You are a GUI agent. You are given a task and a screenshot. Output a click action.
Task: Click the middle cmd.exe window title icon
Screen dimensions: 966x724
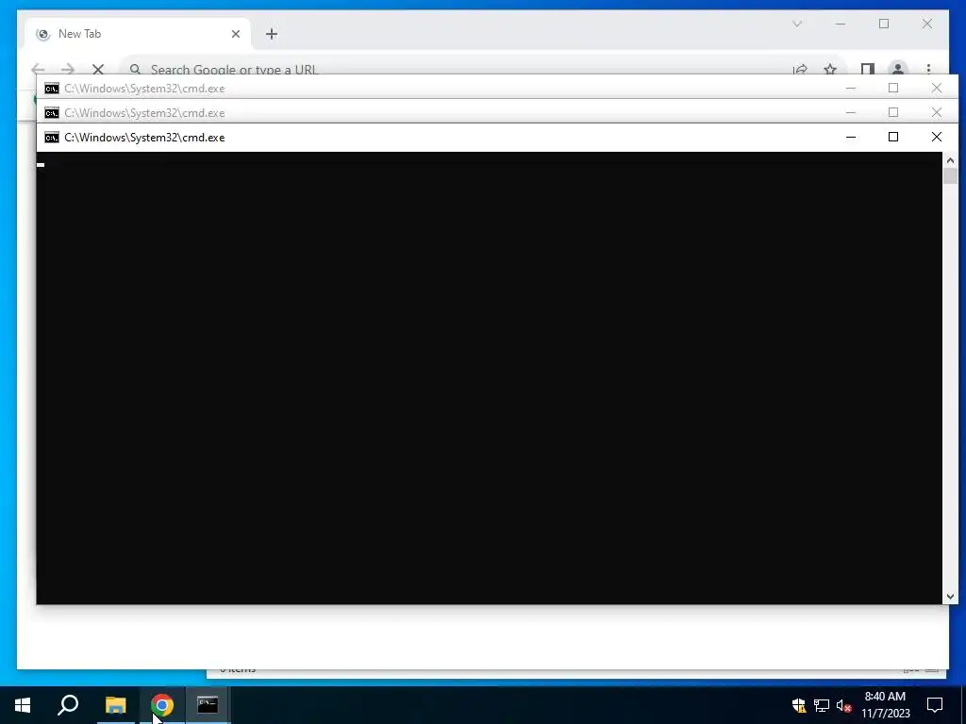[52, 113]
